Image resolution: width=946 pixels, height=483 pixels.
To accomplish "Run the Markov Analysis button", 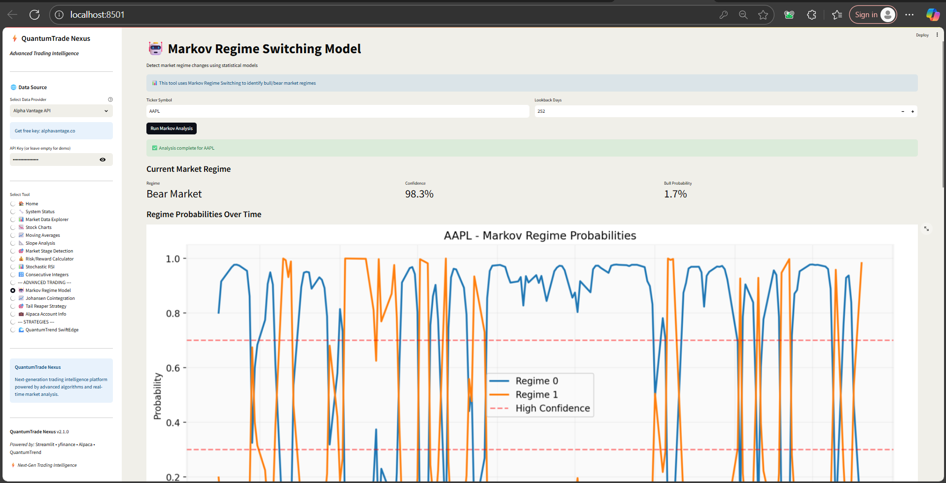I will tap(172, 129).
